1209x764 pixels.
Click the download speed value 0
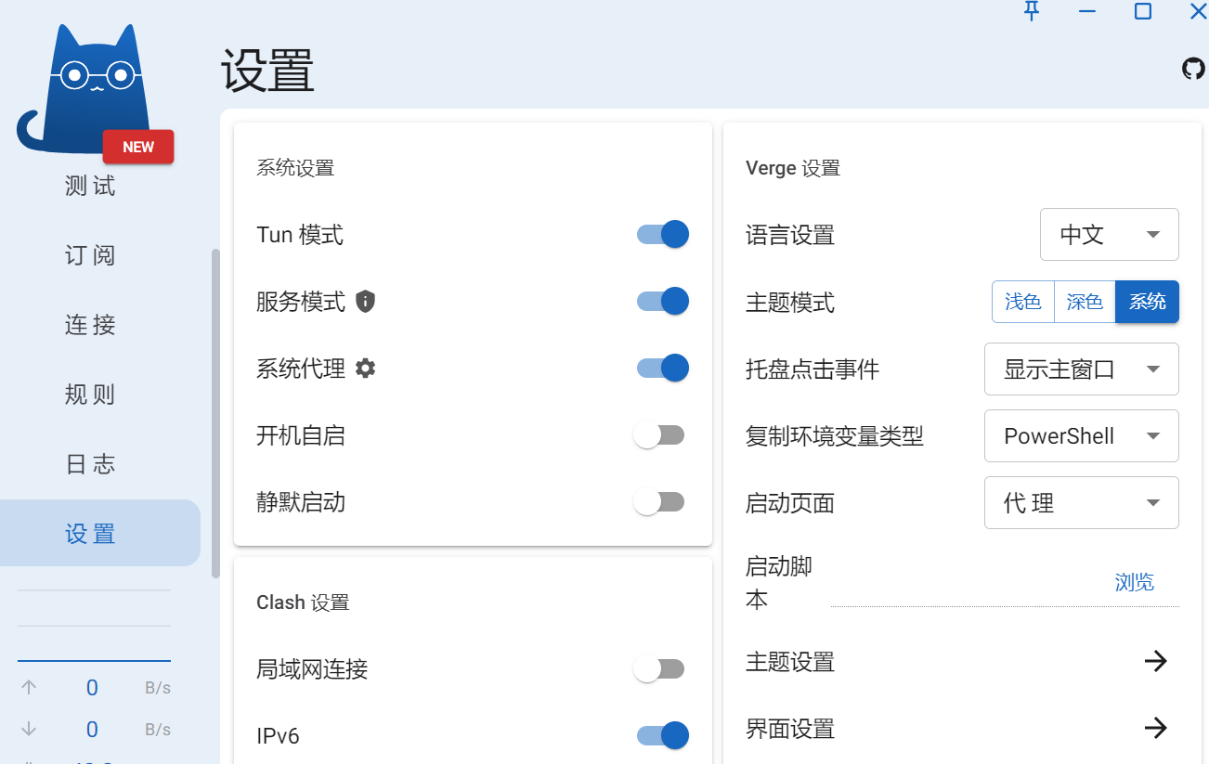pos(92,730)
